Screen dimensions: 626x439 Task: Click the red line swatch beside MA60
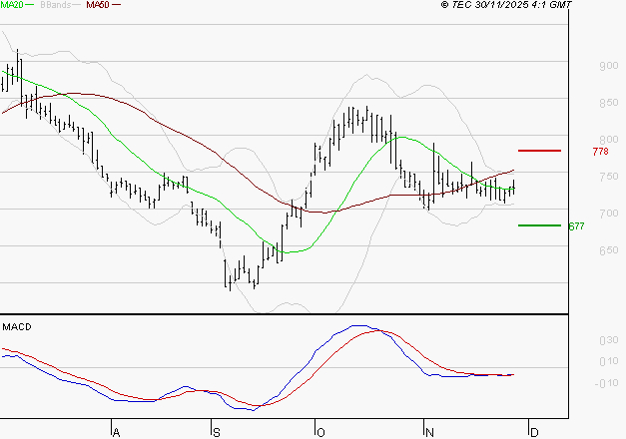(116, 6)
